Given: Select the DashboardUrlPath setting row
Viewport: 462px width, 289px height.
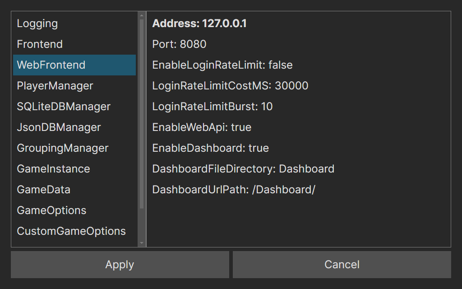Looking at the screenshot, I should 234,190.
